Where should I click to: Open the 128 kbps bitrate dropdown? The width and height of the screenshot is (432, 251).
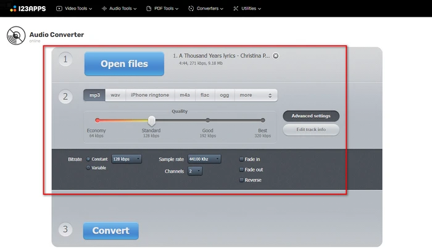pyautogui.click(x=127, y=159)
